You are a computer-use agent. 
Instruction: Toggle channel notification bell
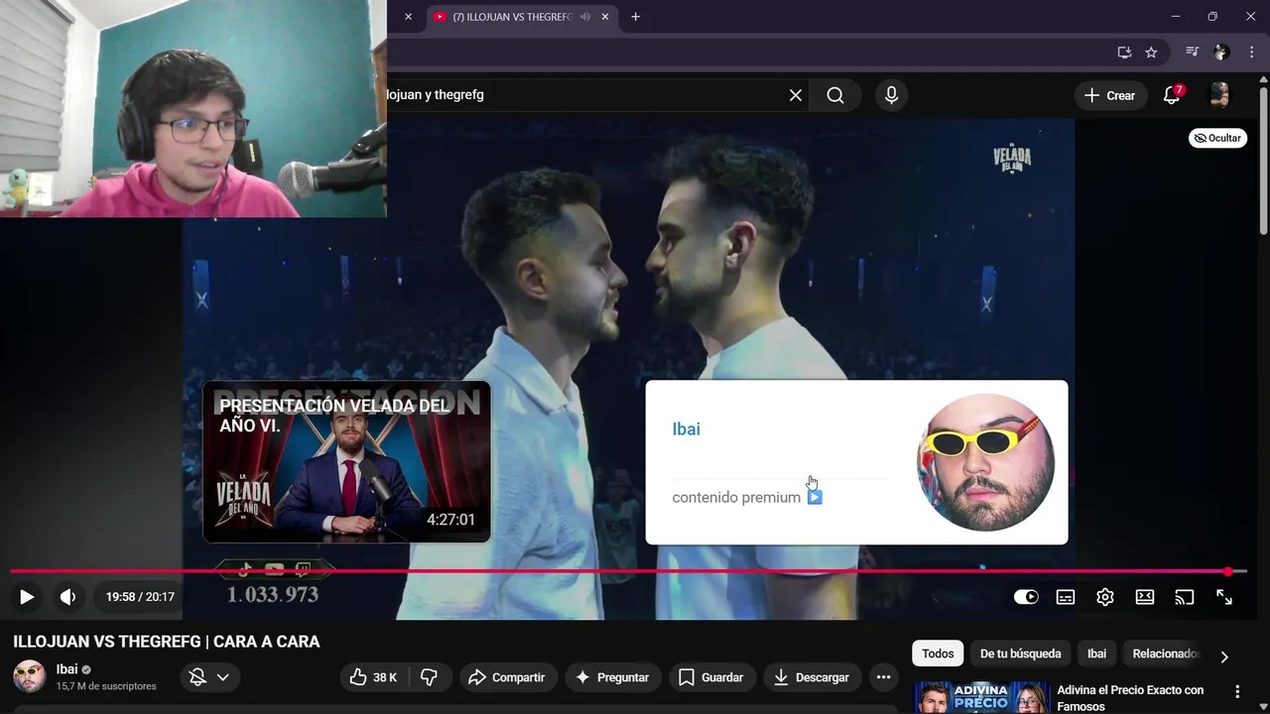197,677
